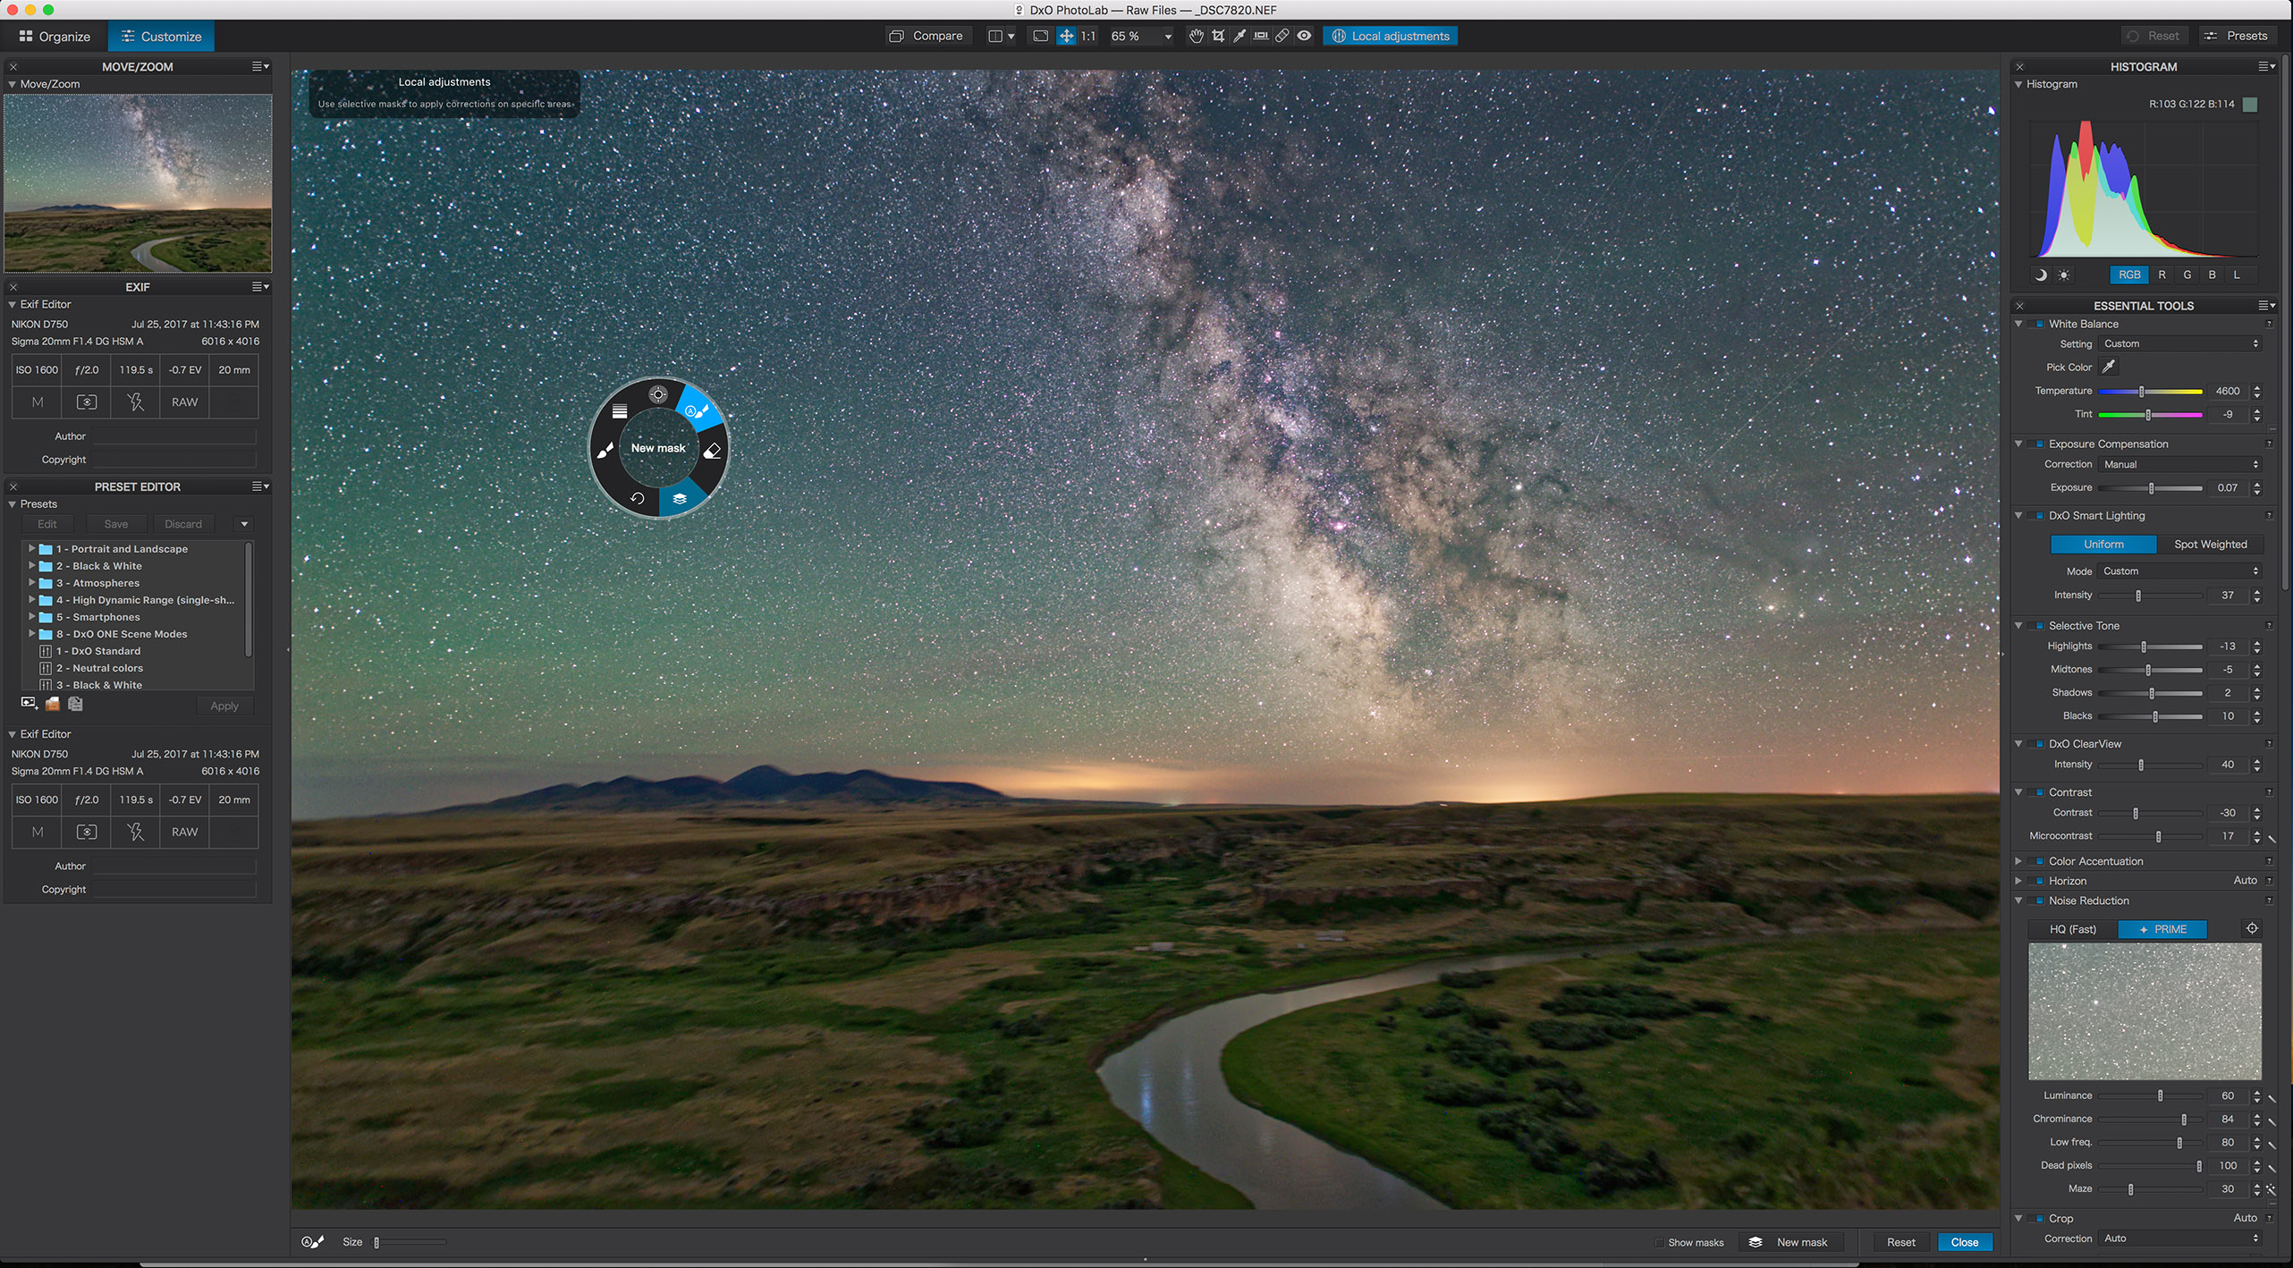This screenshot has width=2293, height=1268.
Task: Click the fit-to-screen zoom icon
Action: click(1040, 36)
